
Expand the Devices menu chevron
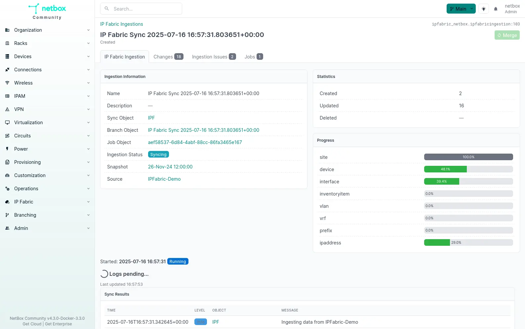[x=88, y=56]
